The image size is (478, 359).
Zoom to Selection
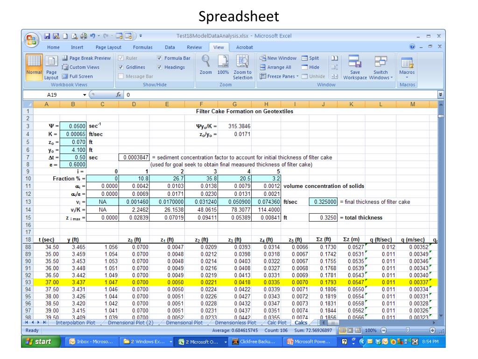[243, 67]
